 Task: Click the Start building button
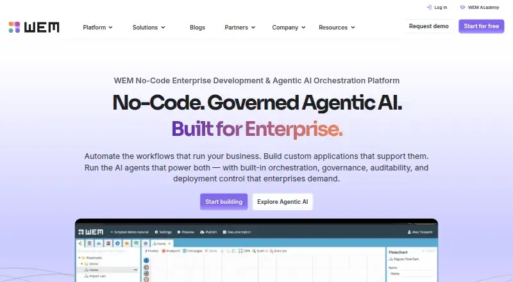coord(224,201)
